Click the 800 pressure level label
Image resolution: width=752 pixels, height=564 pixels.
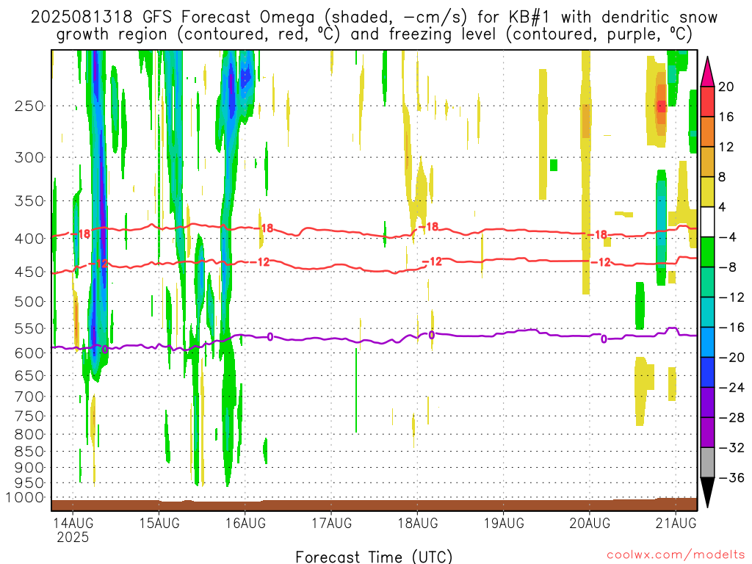tap(29, 435)
